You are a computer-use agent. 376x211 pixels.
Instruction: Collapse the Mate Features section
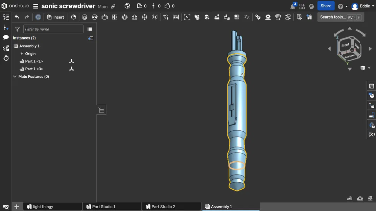[15, 77]
